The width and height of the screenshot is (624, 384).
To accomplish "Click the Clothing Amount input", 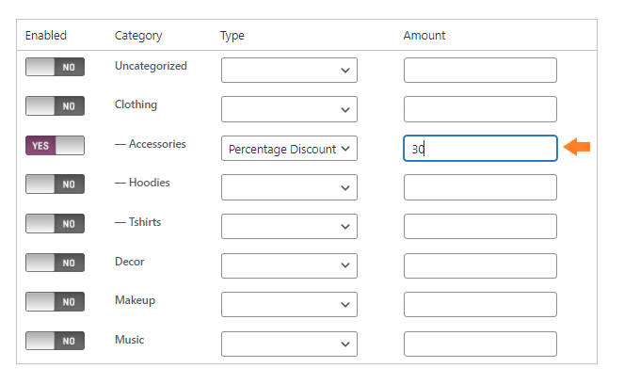I will click(x=480, y=109).
